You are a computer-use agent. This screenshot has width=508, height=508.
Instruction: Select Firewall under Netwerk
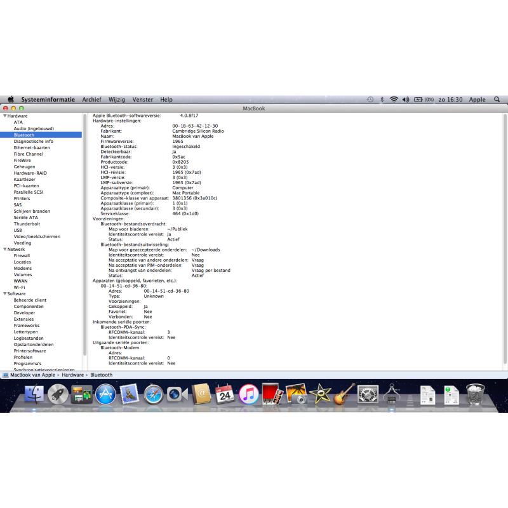point(22,256)
